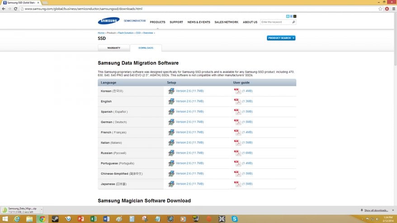397x223 pixels.
Task: Open the Overview breadcrumb link
Action: pyautogui.click(x=148, y=33)
